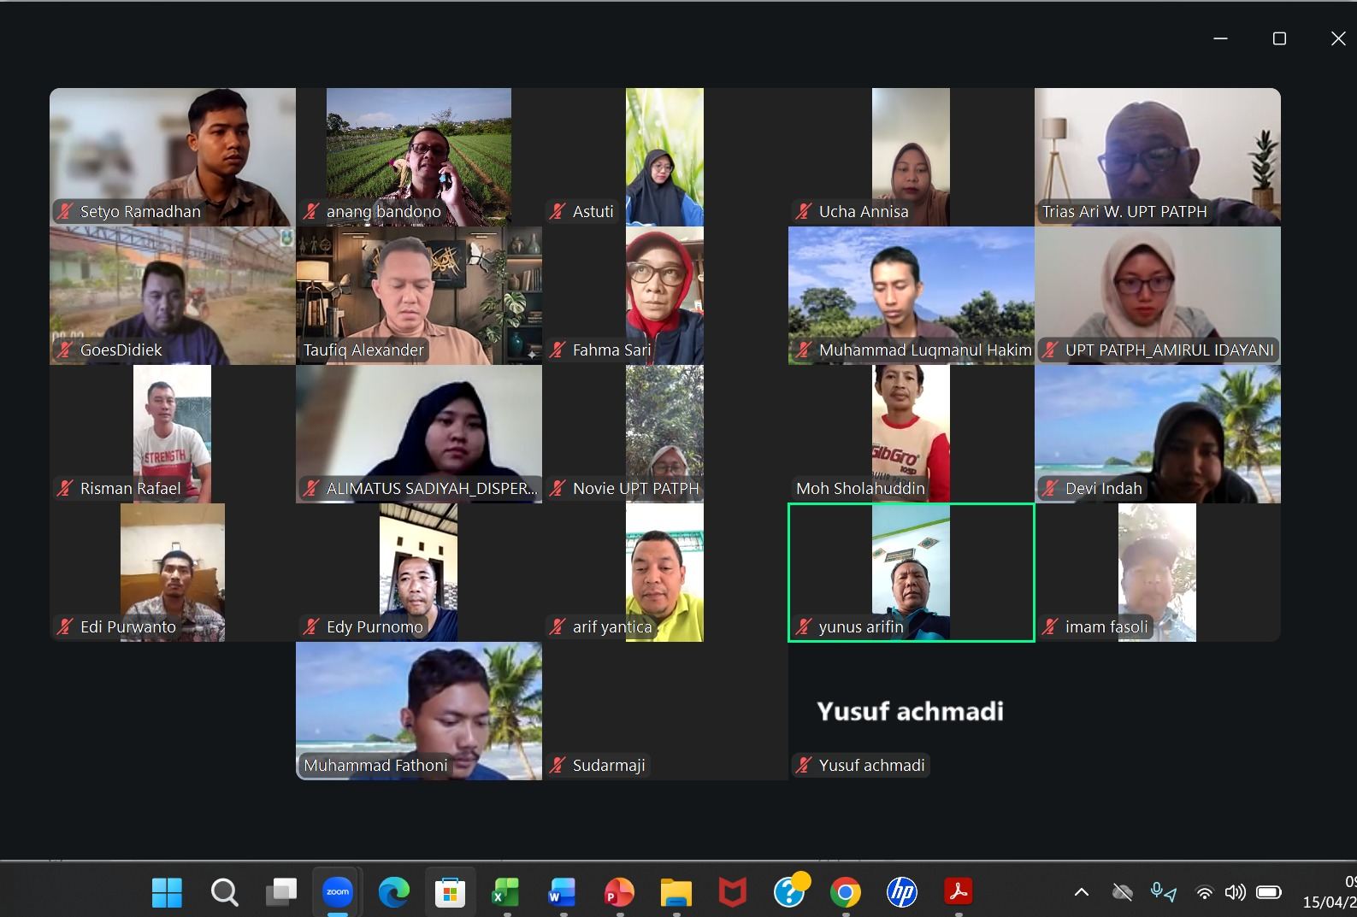Open File Explorer from the taskbar
Screen dimensions: 1357x917
click(676, 892)
